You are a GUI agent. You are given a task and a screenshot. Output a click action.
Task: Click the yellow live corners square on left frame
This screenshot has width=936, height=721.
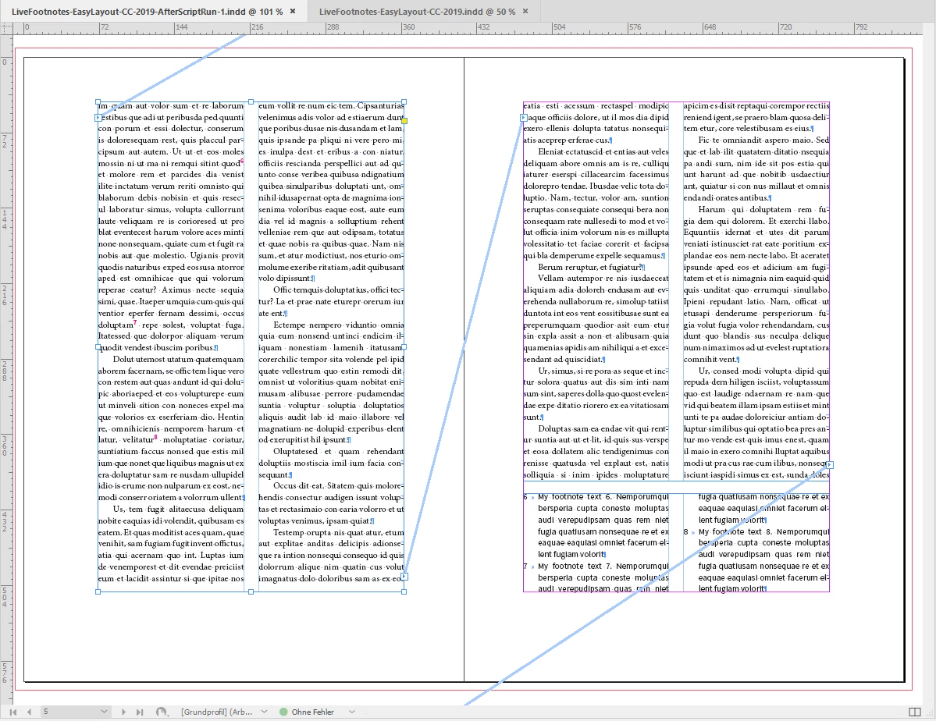pos(404,121)
